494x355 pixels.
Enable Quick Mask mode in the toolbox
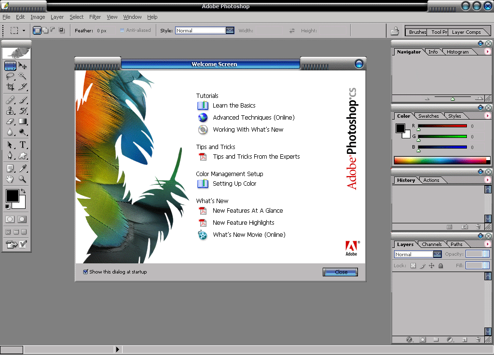tap(22, 219)
